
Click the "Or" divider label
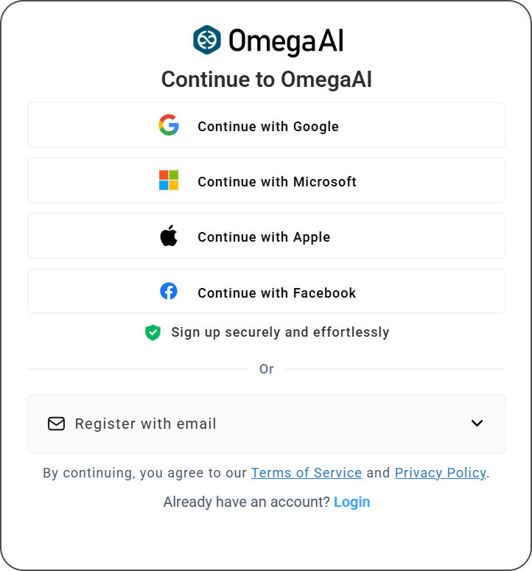tap(267, 368)
